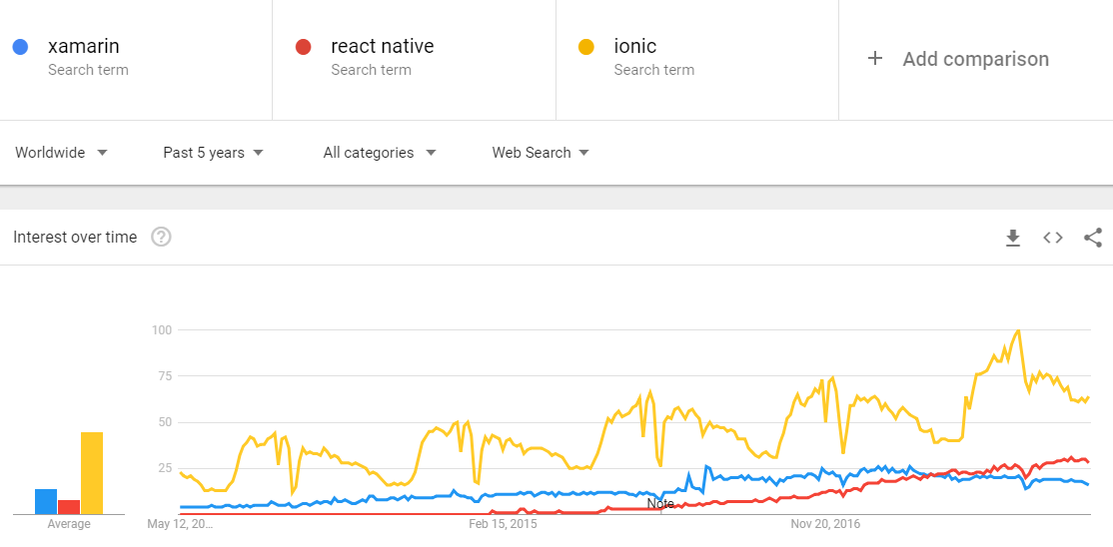Image resolution: width=1113 pixels, height=547 pixels.
Task: Click the red react native dot
Action: click(x=303, y=47)
